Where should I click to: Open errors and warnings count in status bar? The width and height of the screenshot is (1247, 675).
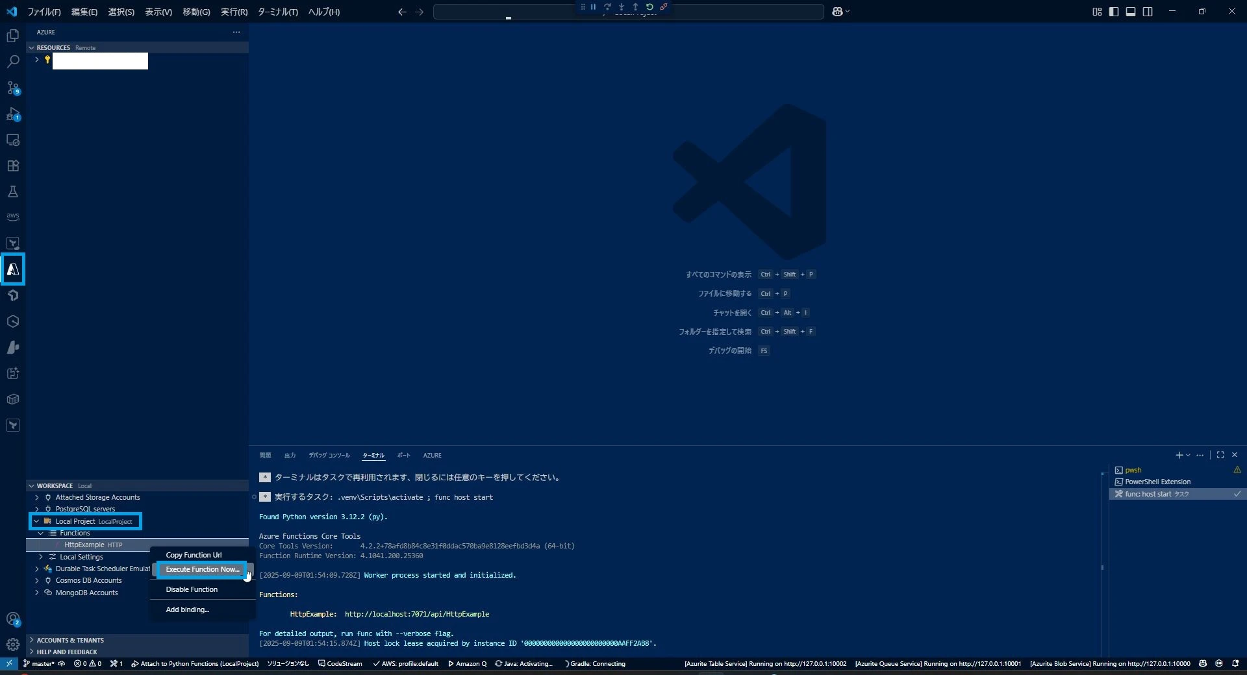click(88, 663)
